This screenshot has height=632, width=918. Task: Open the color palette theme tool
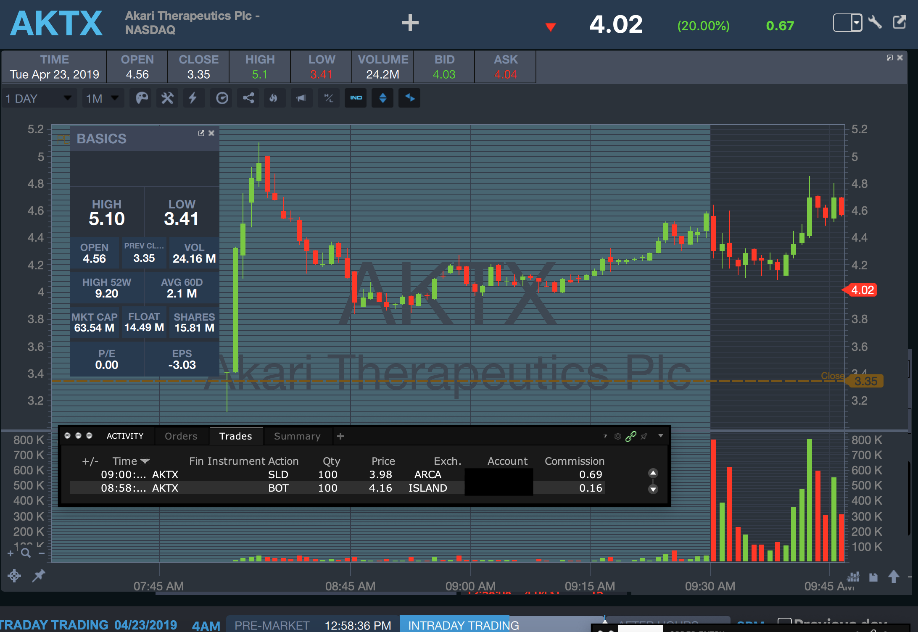point(142,98)
